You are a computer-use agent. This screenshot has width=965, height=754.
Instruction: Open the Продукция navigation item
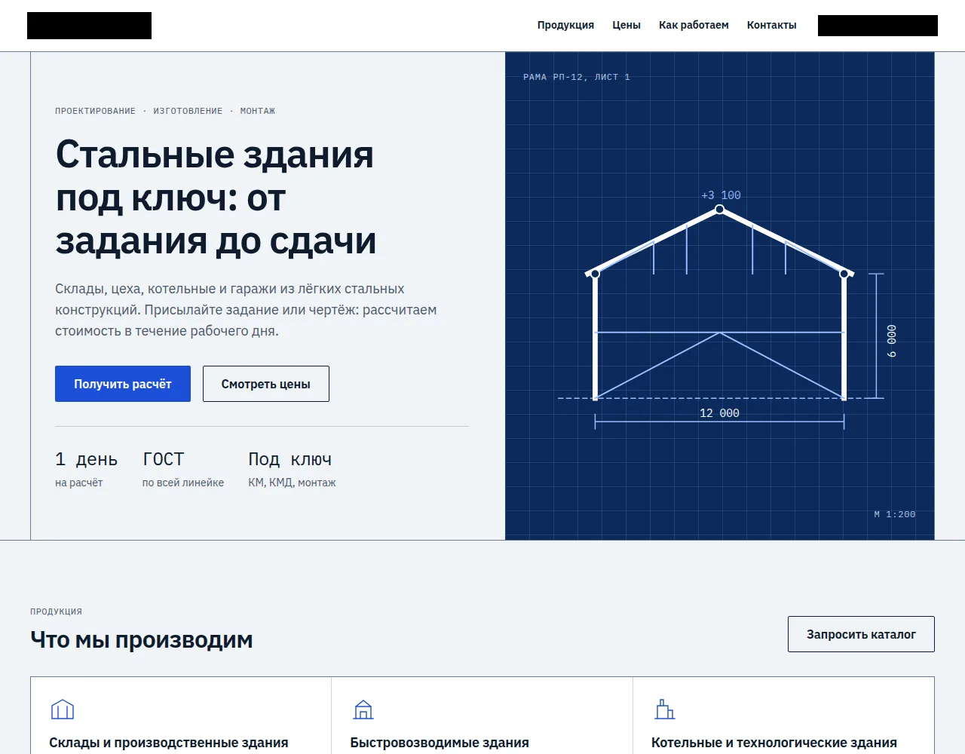coord(565,25)
